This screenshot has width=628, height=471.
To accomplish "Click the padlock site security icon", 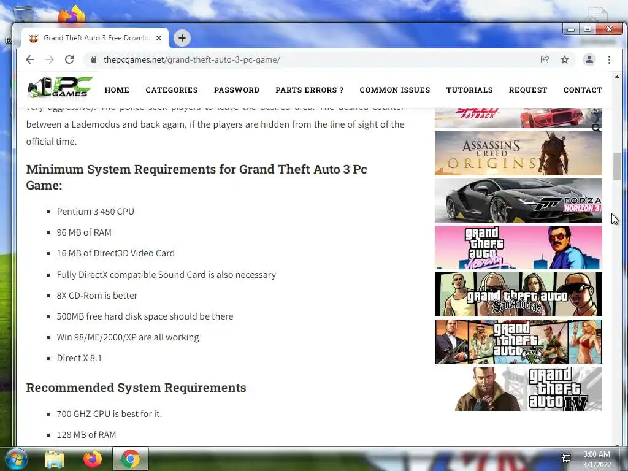I will 94,59.
